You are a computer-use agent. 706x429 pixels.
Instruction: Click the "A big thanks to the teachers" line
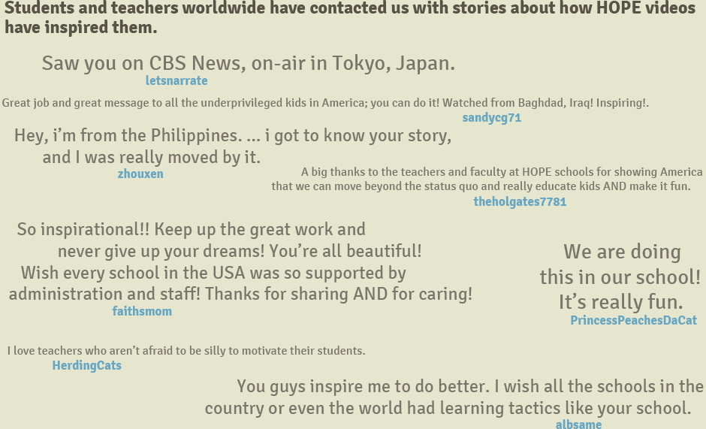pos(502,172)
